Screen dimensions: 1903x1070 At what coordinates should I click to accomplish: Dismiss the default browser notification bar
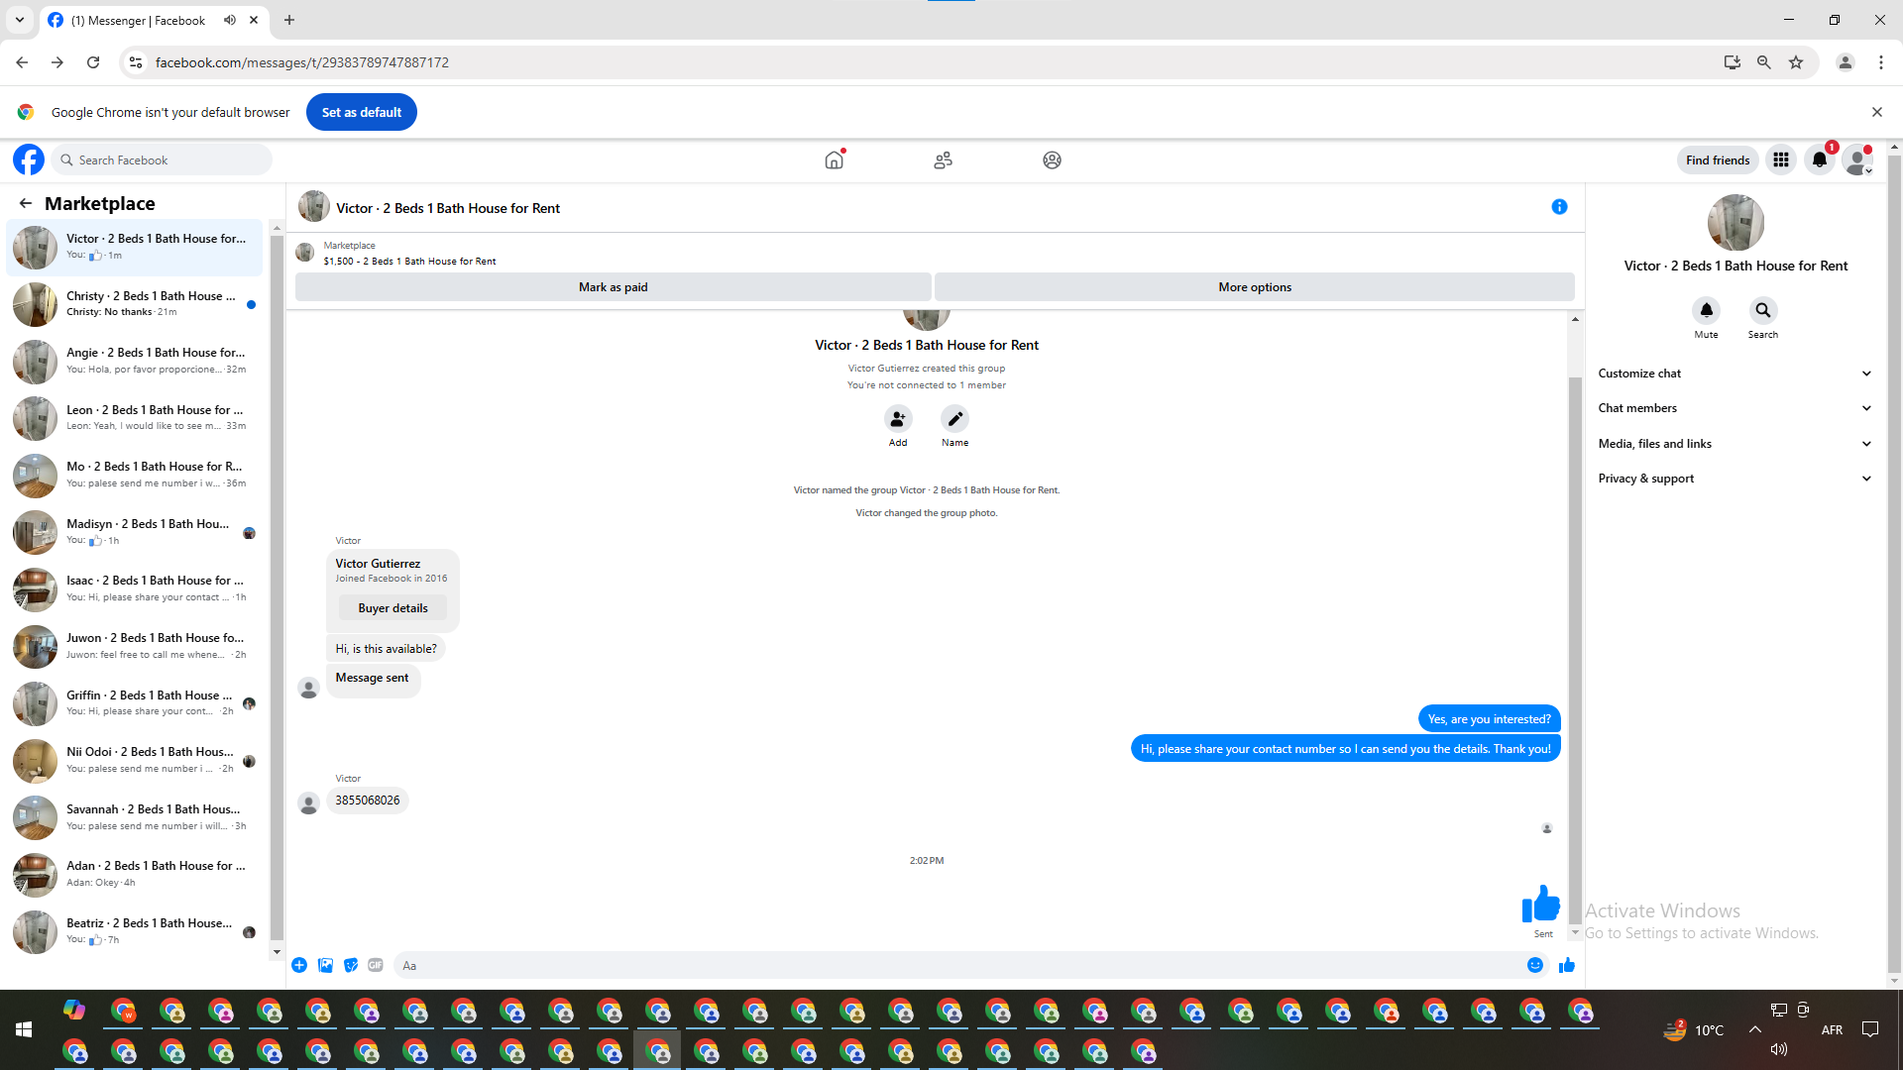coord(1877,112)
